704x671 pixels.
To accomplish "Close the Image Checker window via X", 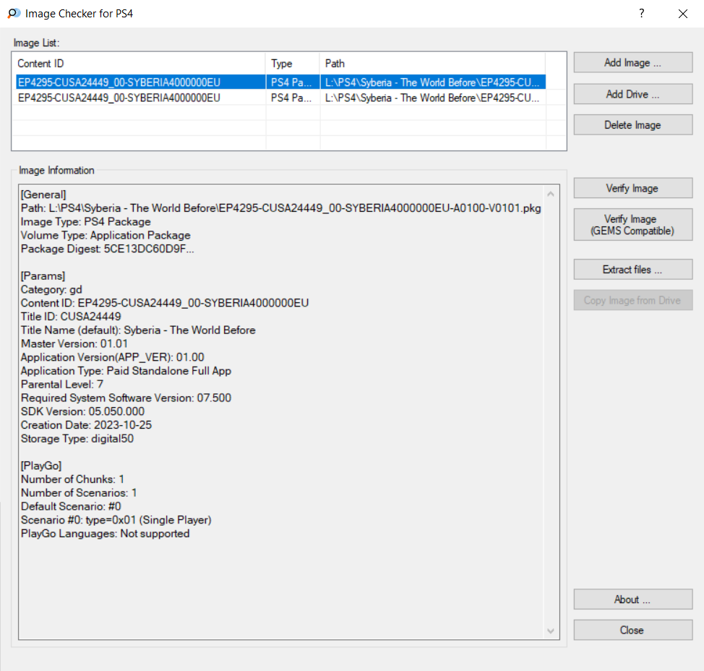I will click(x=682, y=14).
